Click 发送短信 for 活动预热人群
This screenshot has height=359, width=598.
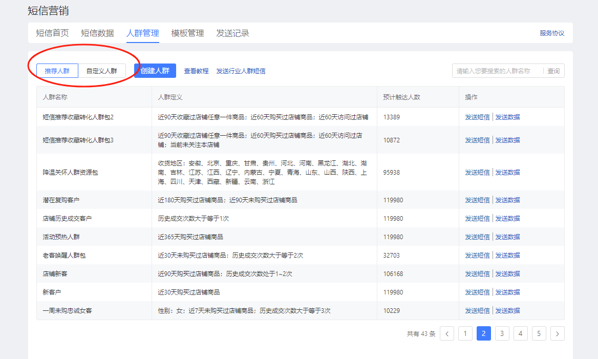tap(477, 237)
